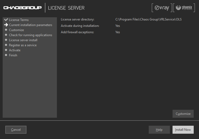Click the bullet beside Check for running applications
The image size is (199, 139).
click(6, 35)
